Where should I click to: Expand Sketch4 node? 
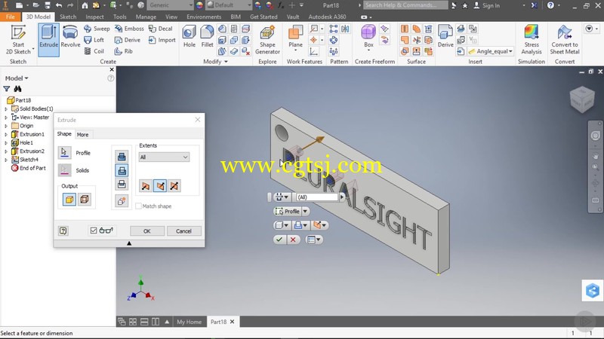coord(6,160)
